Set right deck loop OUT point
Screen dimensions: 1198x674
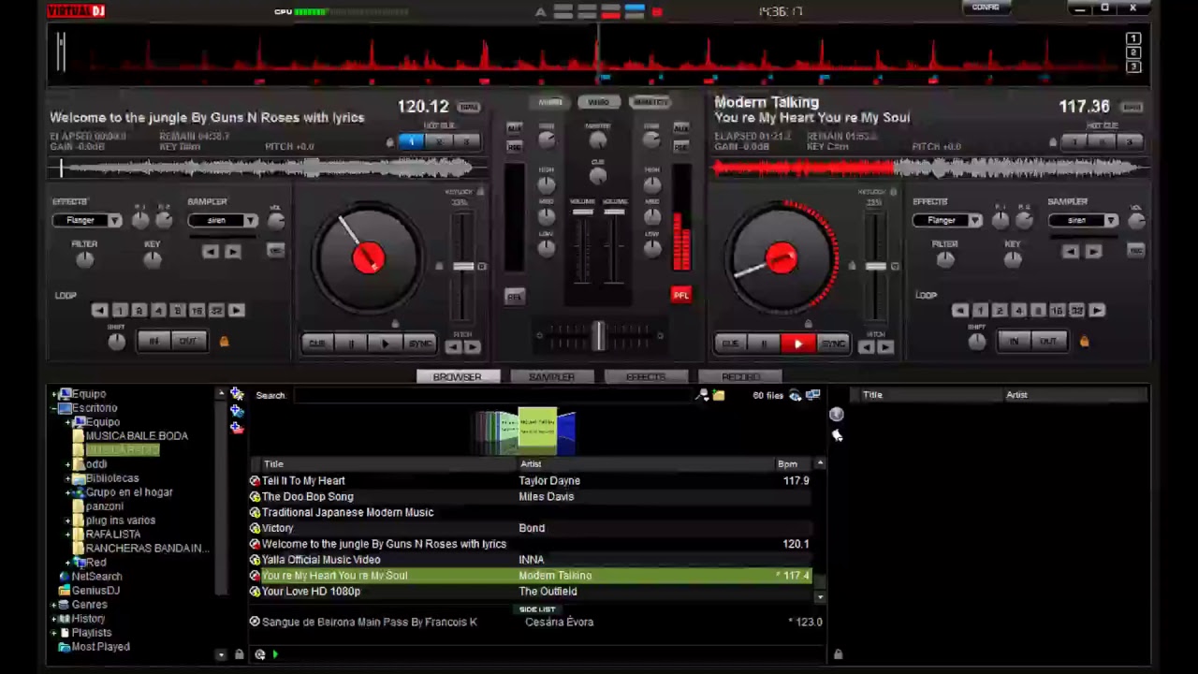pyautogui.click(x=1048, y=342)
